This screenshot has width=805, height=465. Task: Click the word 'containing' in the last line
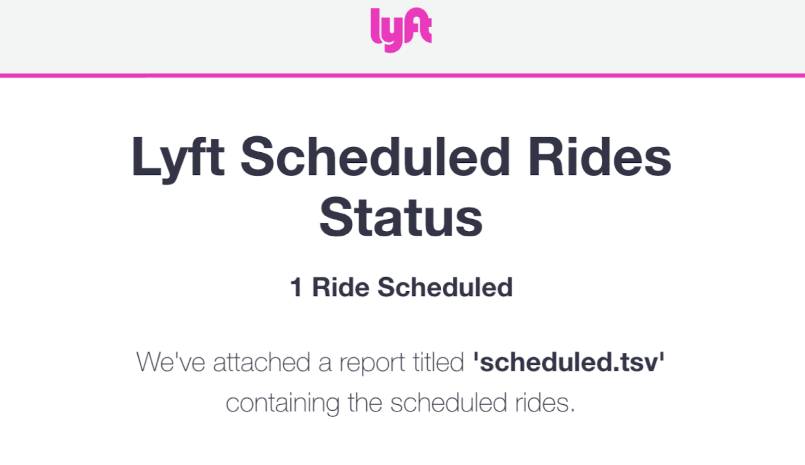coord(283,404)
